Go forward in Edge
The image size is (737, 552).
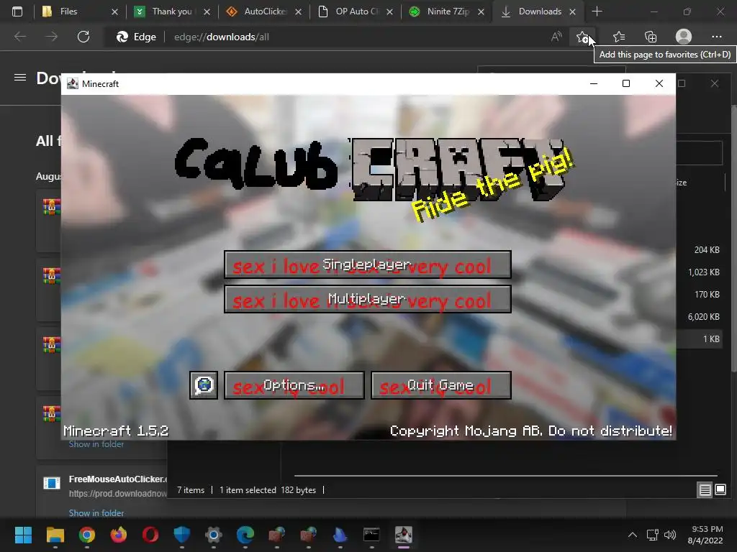coord(52,37)
